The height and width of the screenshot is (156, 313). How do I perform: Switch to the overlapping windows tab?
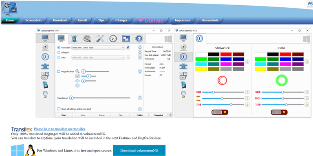126,39
